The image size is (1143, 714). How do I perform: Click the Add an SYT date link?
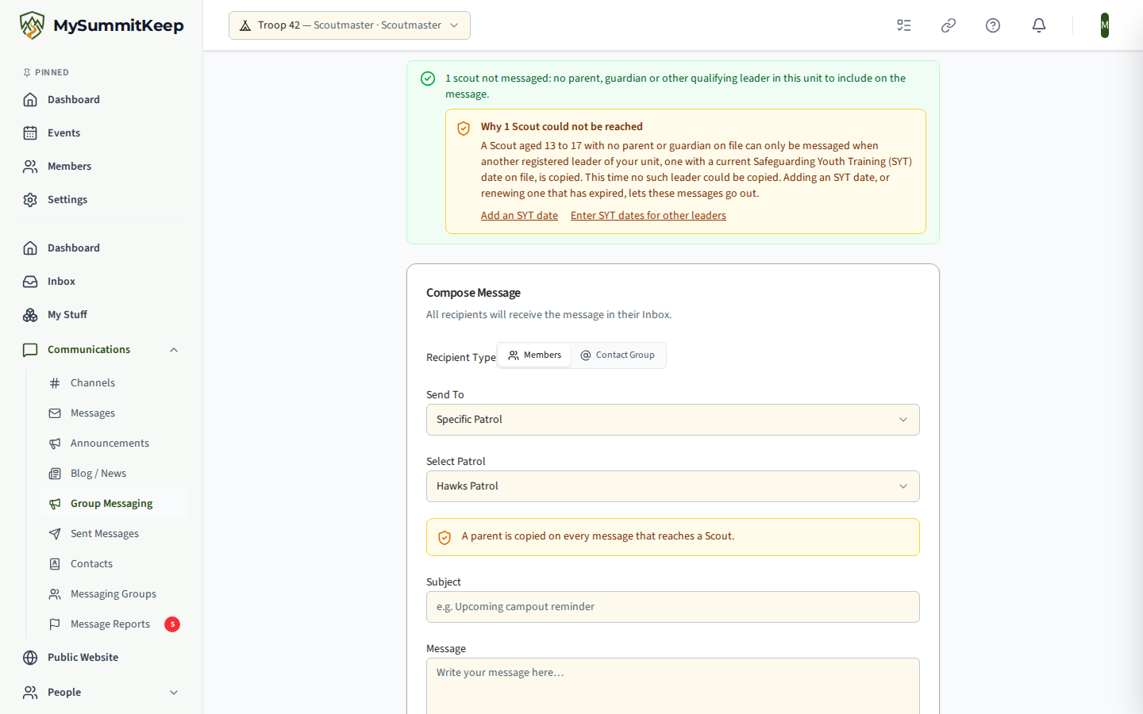pyautogui.click(x=519, y=216)
